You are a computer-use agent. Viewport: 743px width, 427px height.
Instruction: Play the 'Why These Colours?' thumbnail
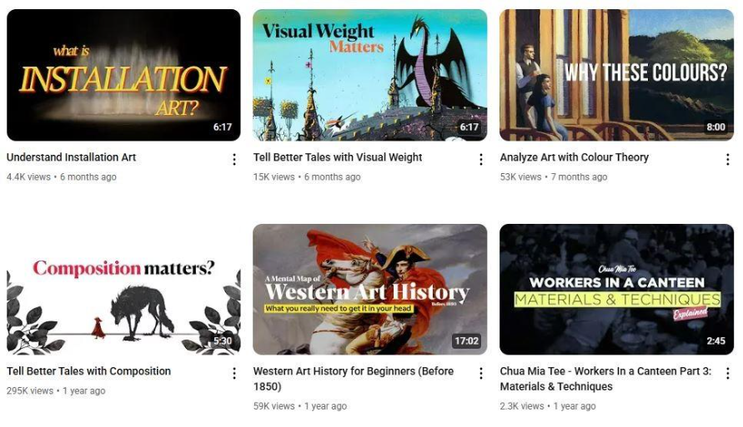coord(616,75)
